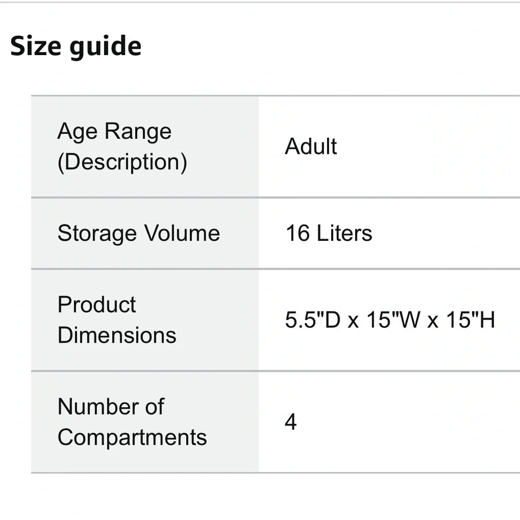
Task: Click the word Dimensions in the table
Action: coord(116,335)
